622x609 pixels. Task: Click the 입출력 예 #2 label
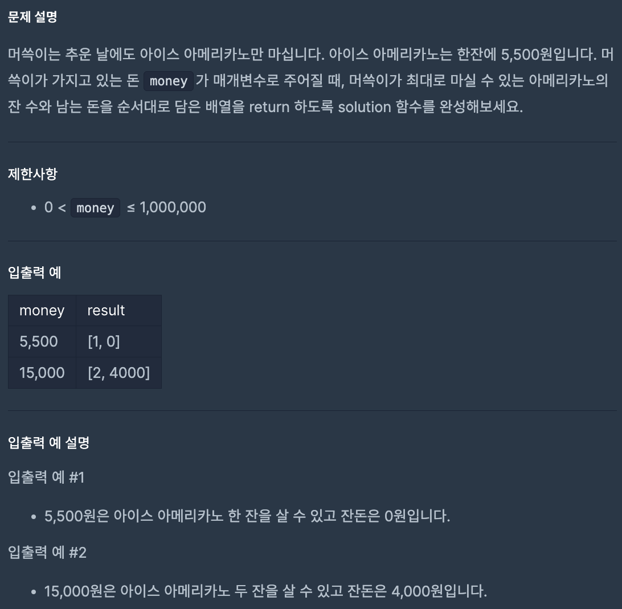point(47,552)
